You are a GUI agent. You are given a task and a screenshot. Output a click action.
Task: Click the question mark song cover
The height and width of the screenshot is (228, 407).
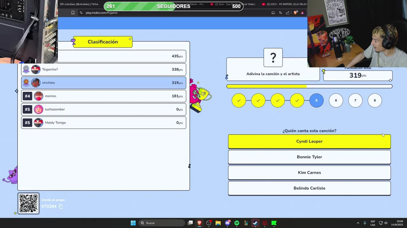[273, 57]
